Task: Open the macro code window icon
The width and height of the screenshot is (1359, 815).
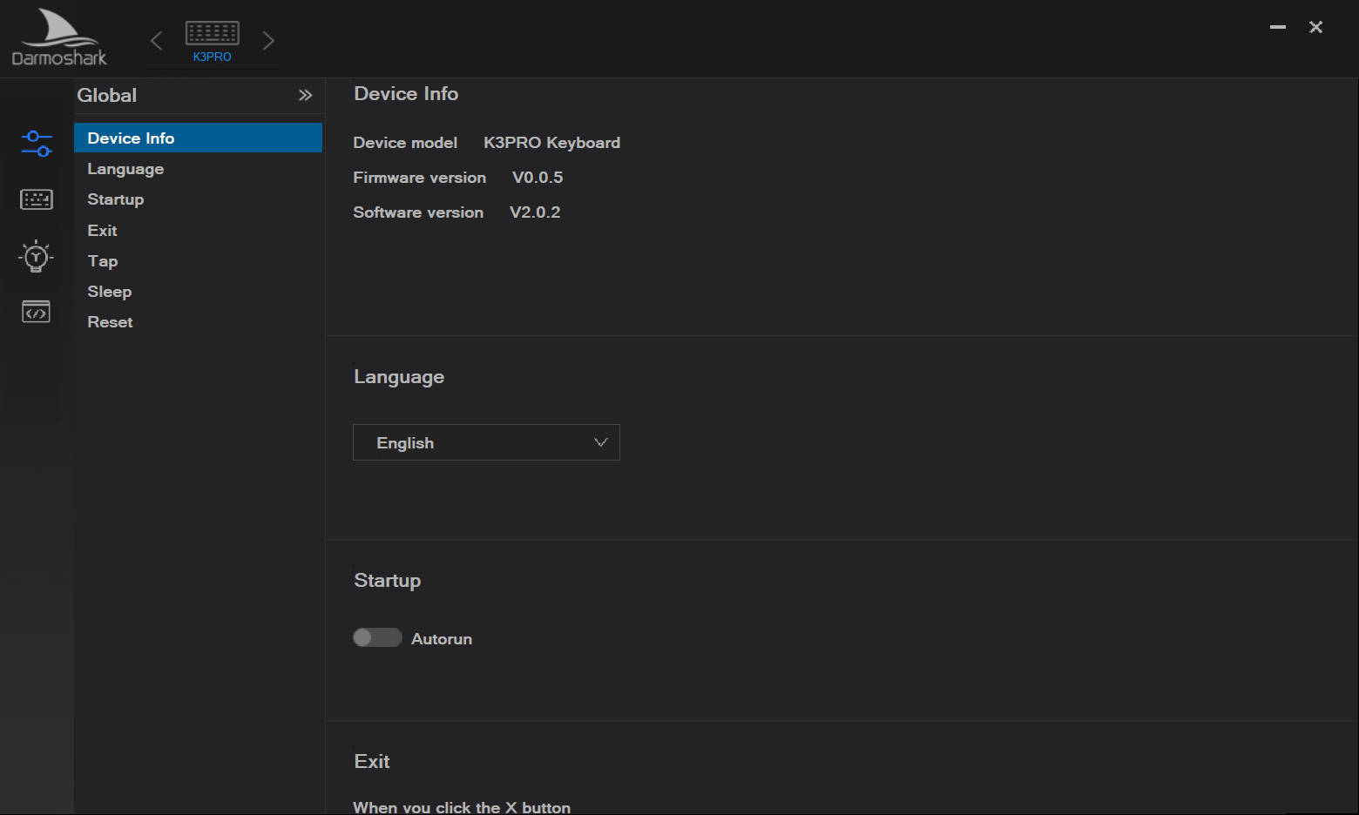Action: point(36,311)
